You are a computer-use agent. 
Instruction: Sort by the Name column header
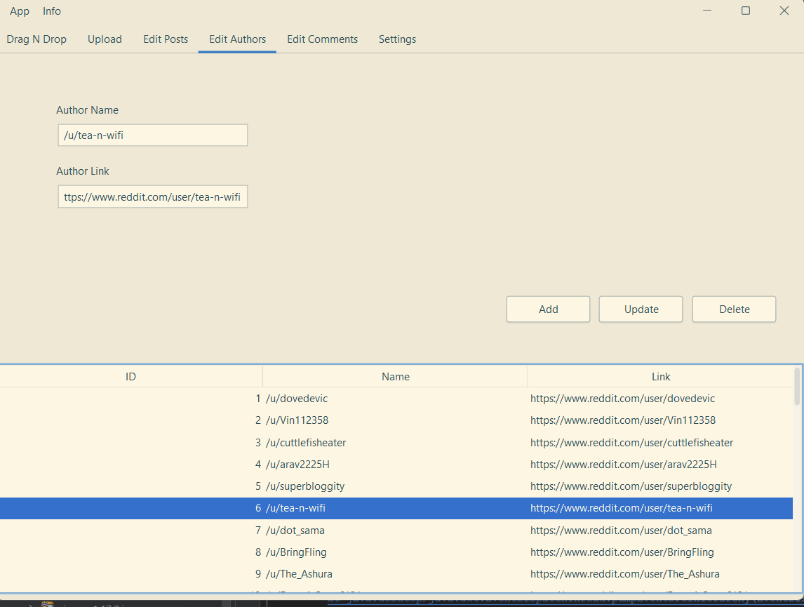[x=395, y=377]
